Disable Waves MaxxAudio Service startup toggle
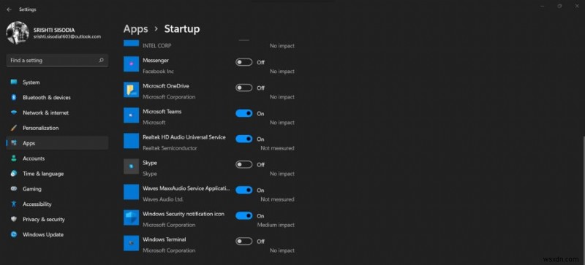The image size is (585, 265). (244, 190)
